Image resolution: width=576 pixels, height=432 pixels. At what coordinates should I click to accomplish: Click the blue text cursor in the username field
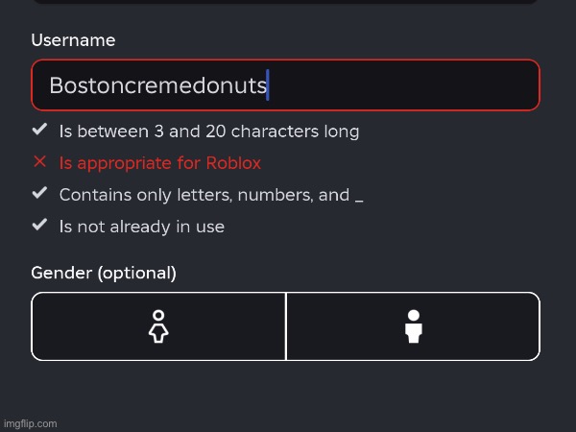coord(269,85)
